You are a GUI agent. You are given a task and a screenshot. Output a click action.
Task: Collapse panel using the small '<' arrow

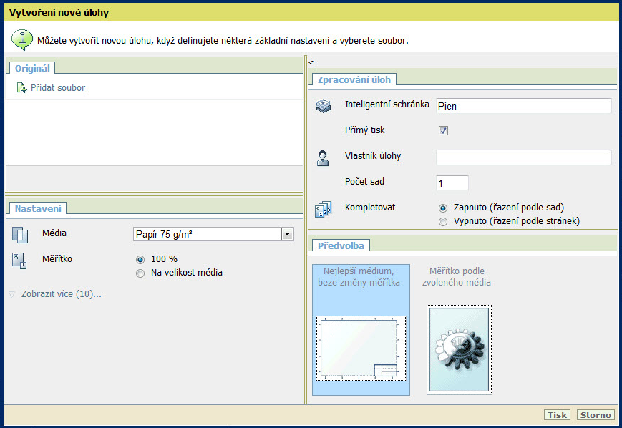311,62
